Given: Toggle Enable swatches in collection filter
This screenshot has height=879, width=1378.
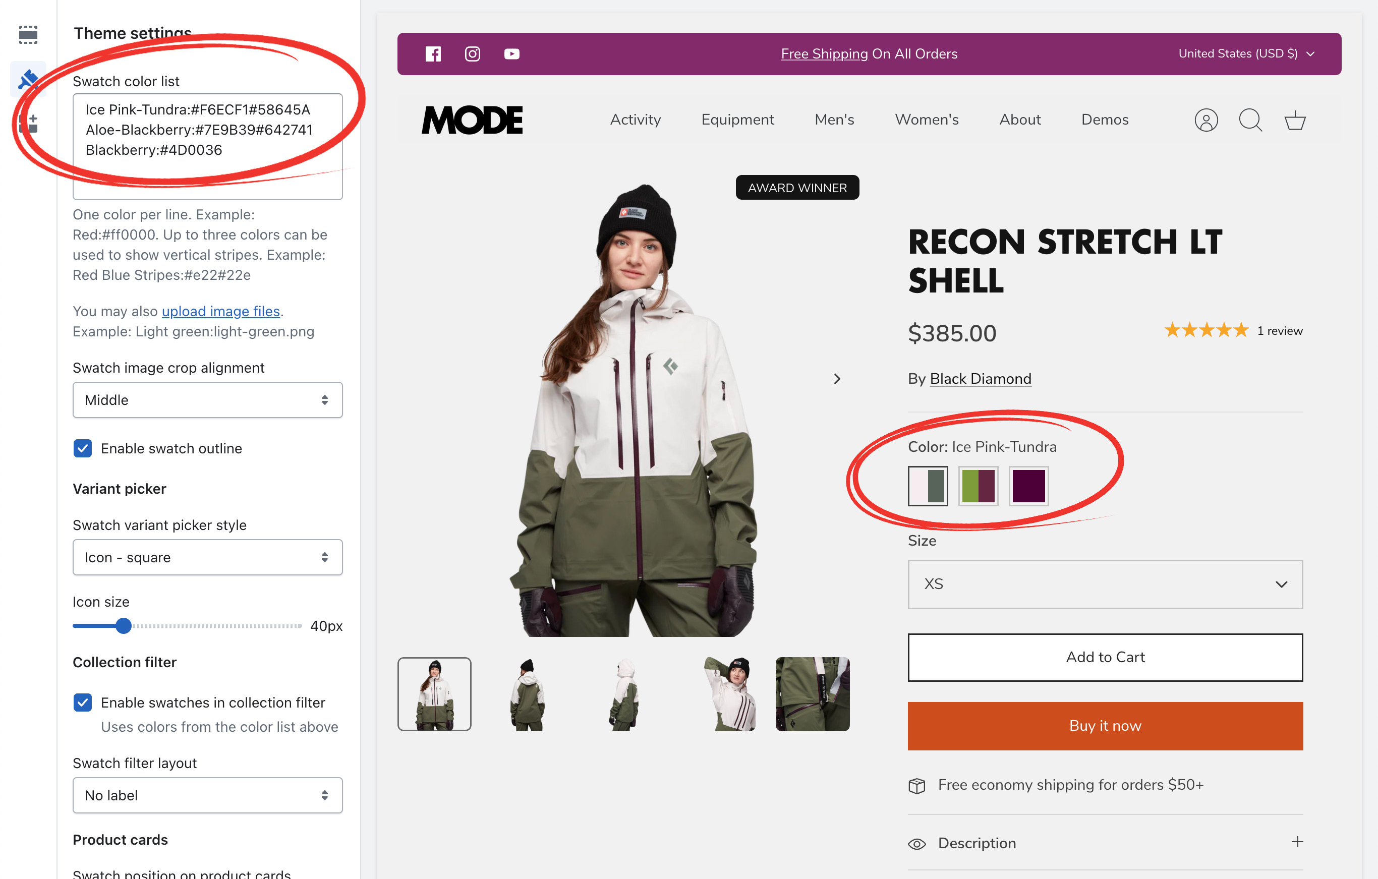Looking at the screenshot, I should (x=83, y=702).
